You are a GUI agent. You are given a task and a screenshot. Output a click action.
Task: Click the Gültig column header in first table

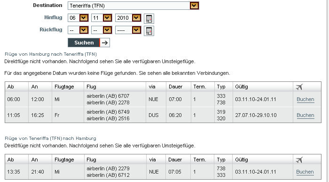point(242,87)
